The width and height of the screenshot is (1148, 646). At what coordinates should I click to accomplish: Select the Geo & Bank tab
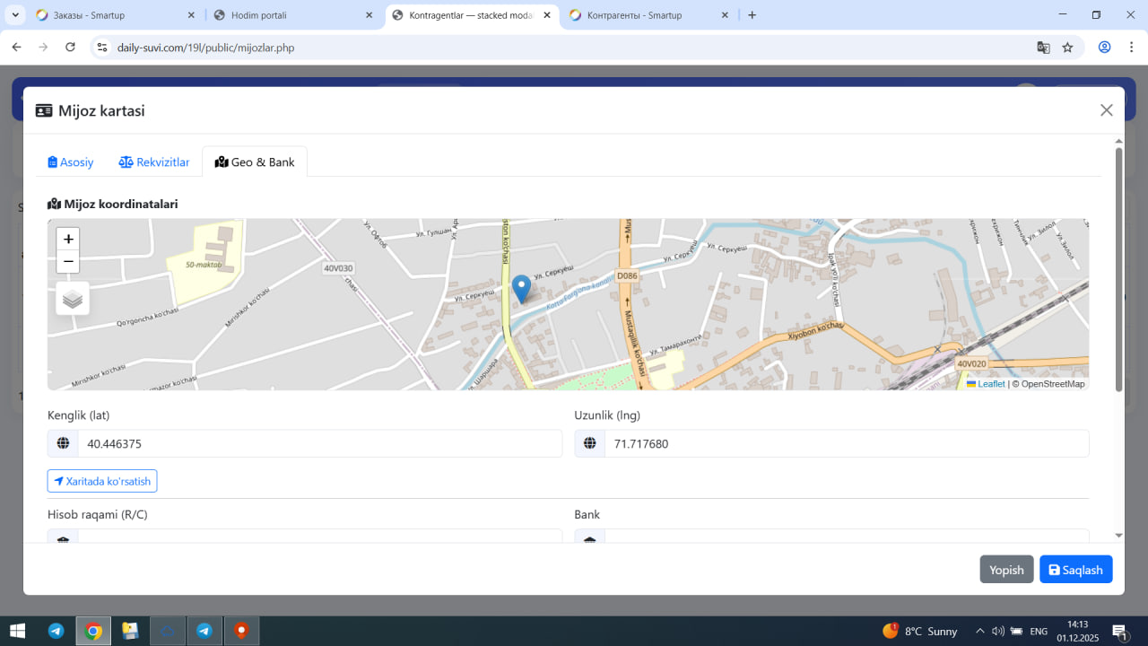pyautogui.click(x=255, y=162)
